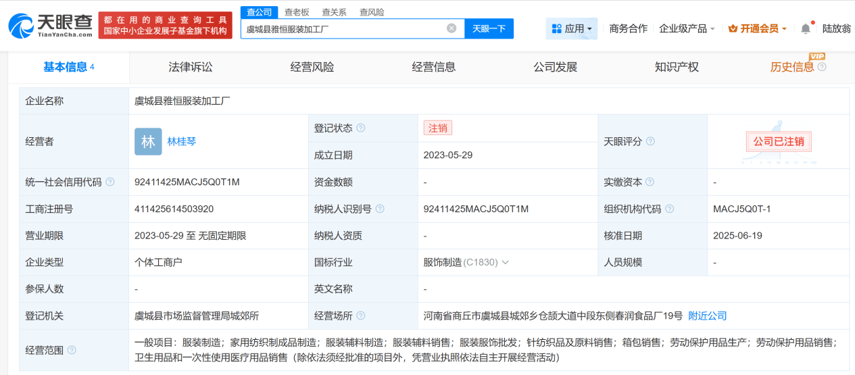Open the notification bell
This screenshot has width=855, height=375.
(x=805, y=28)
